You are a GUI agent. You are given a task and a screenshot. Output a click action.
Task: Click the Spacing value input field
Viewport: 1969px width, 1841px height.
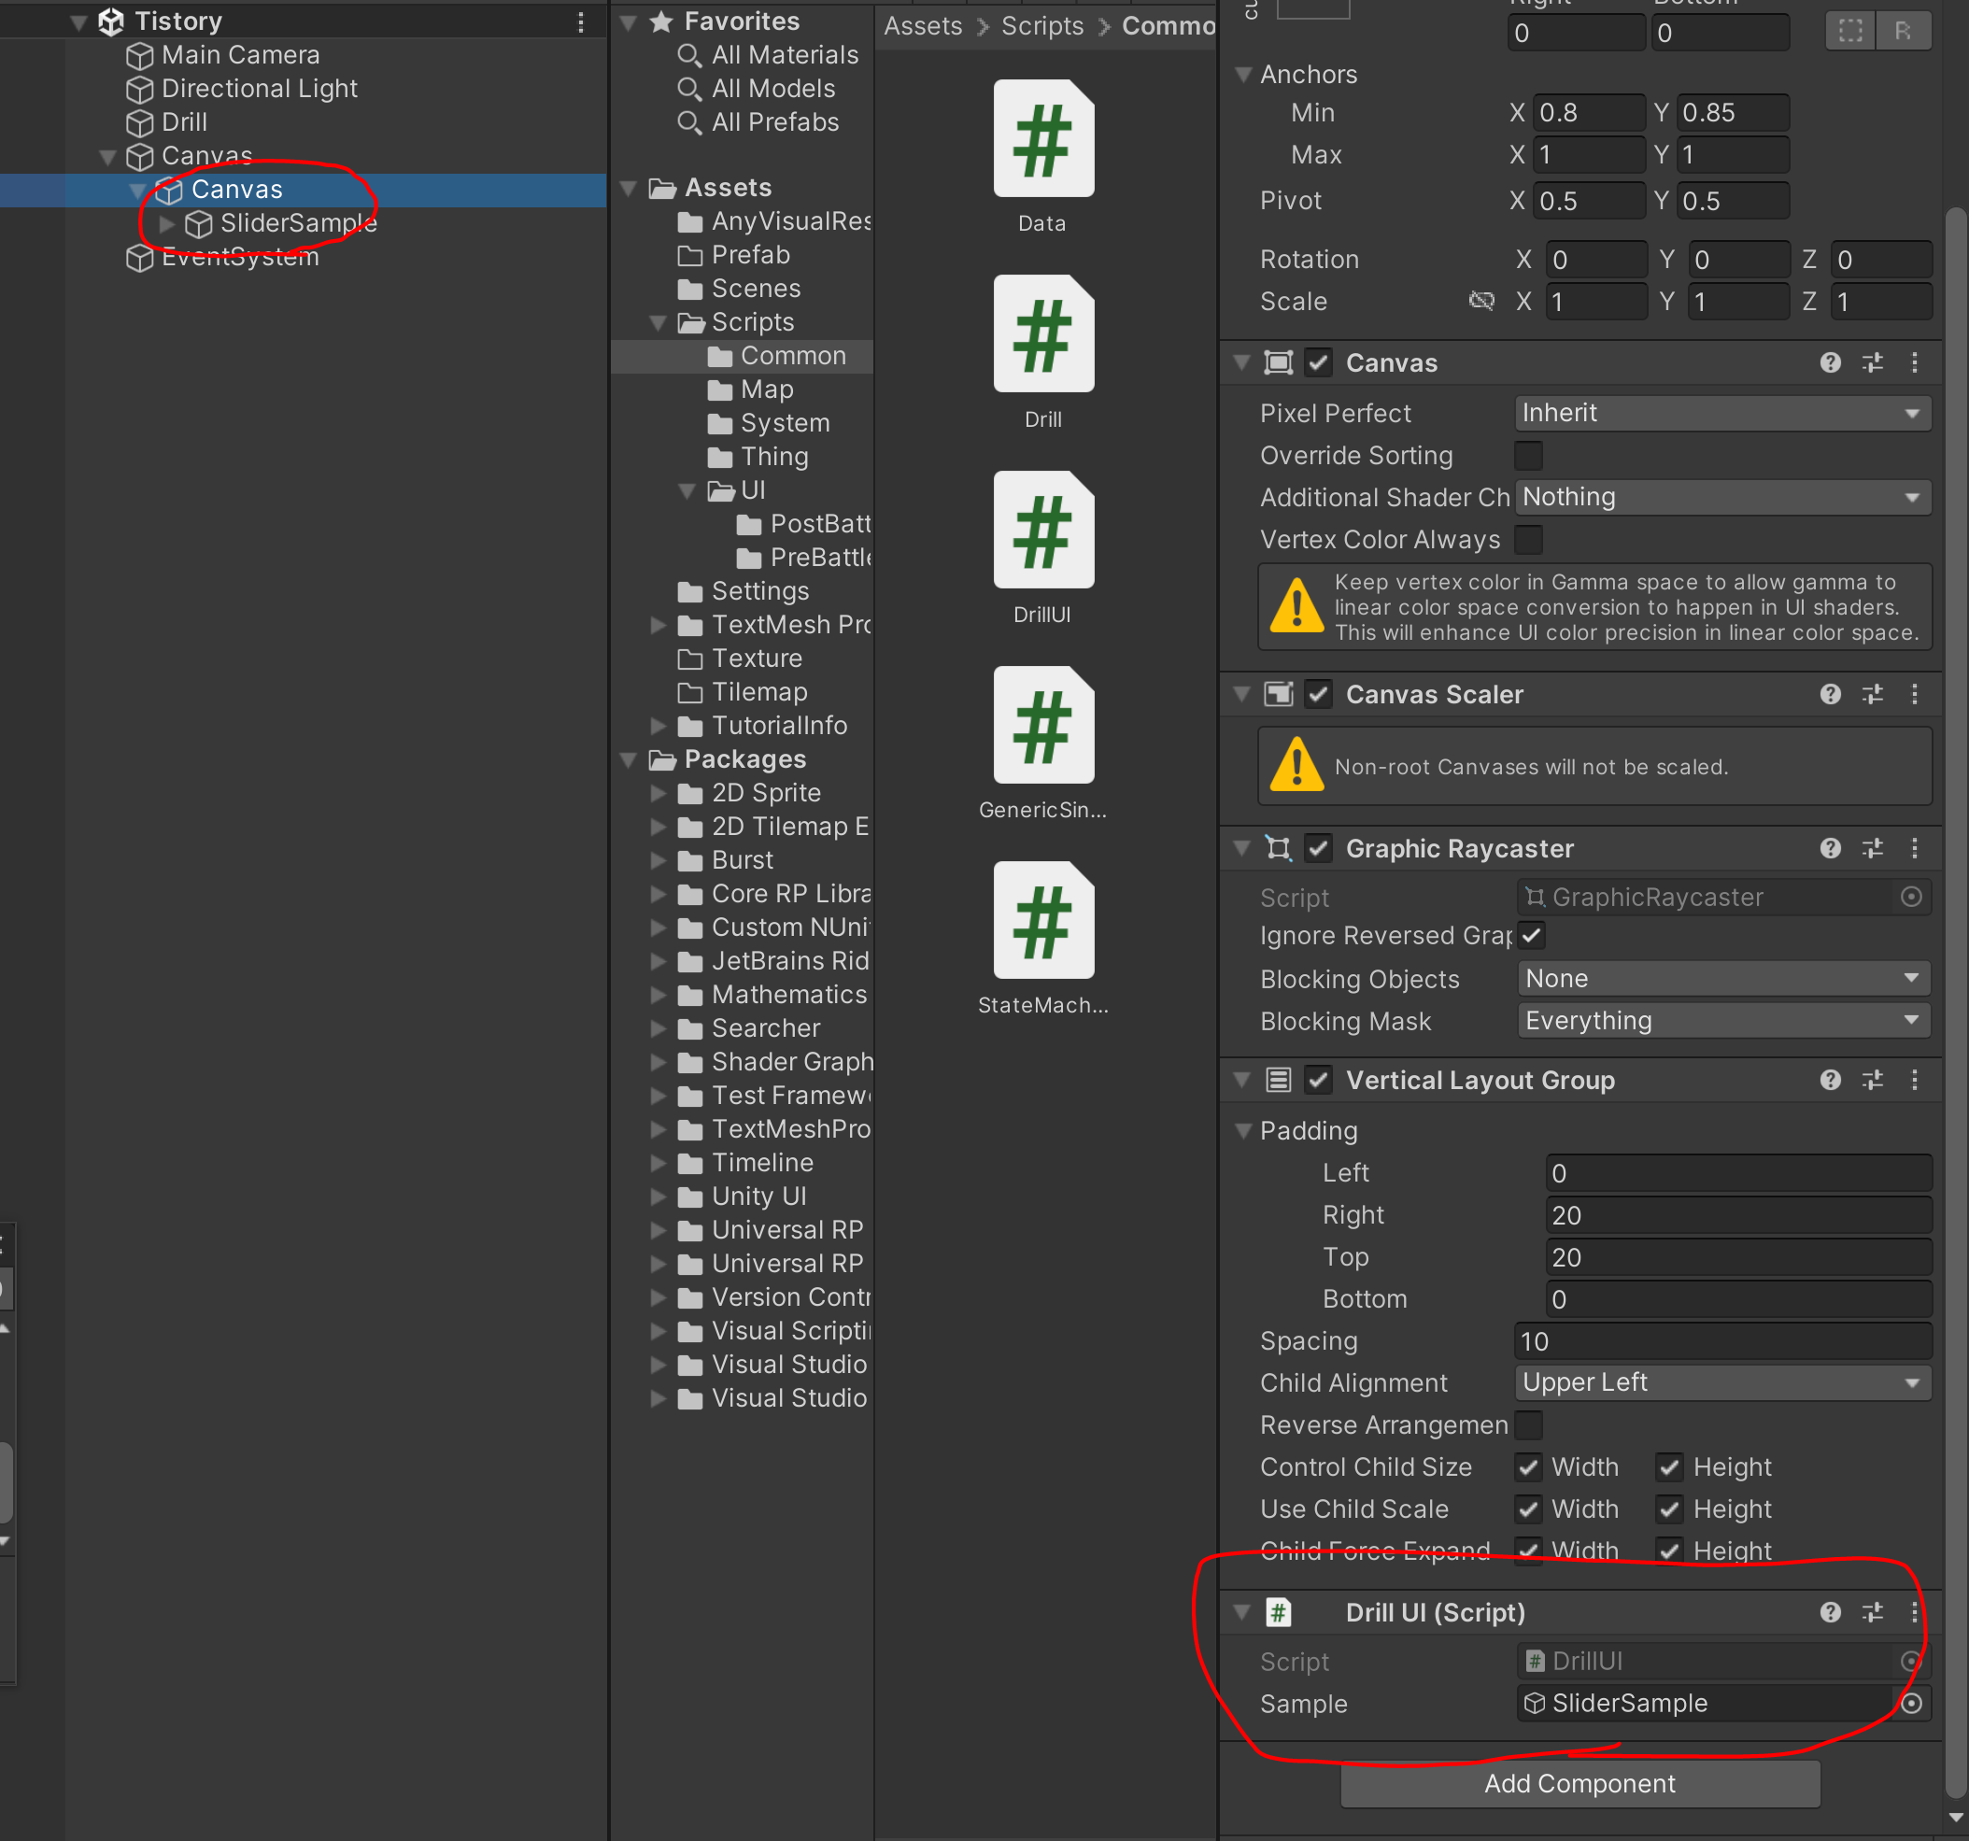pos(1722,1341)
